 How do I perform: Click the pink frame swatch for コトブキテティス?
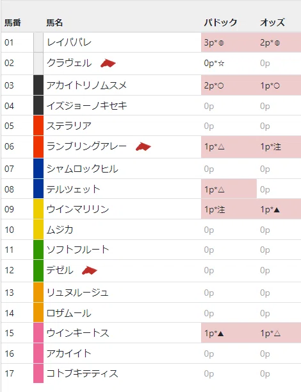[38, 373]
